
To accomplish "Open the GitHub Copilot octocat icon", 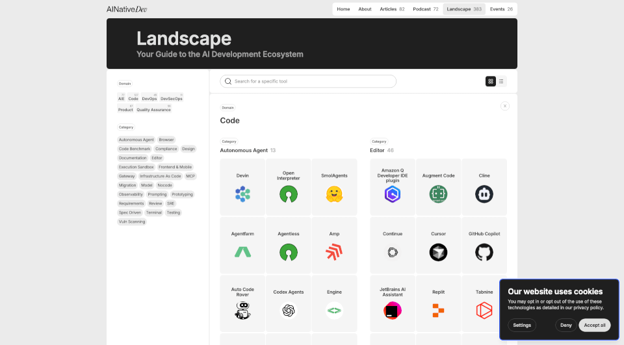I will tap(484, 252).
